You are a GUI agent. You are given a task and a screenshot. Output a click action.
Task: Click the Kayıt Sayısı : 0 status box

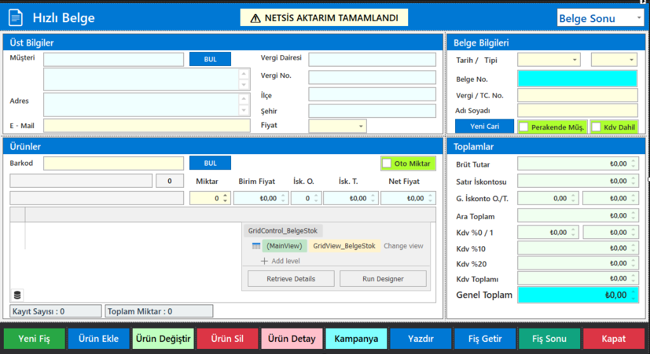(x=56, y=311)
